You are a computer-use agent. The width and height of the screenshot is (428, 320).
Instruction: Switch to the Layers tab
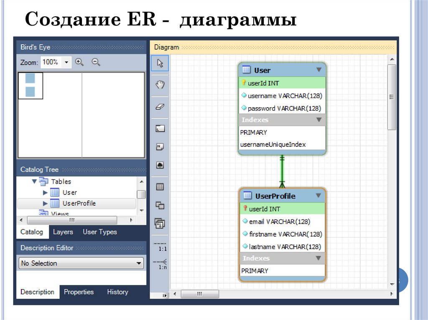click(x=63, y=232)
